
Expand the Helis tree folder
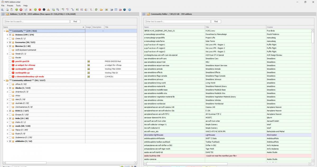click(x=7, y=119)
